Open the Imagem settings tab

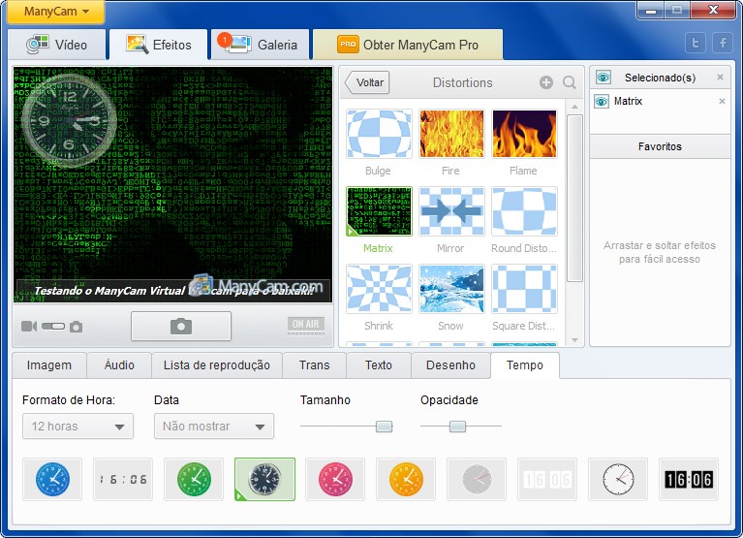click(x=49, y=365)
